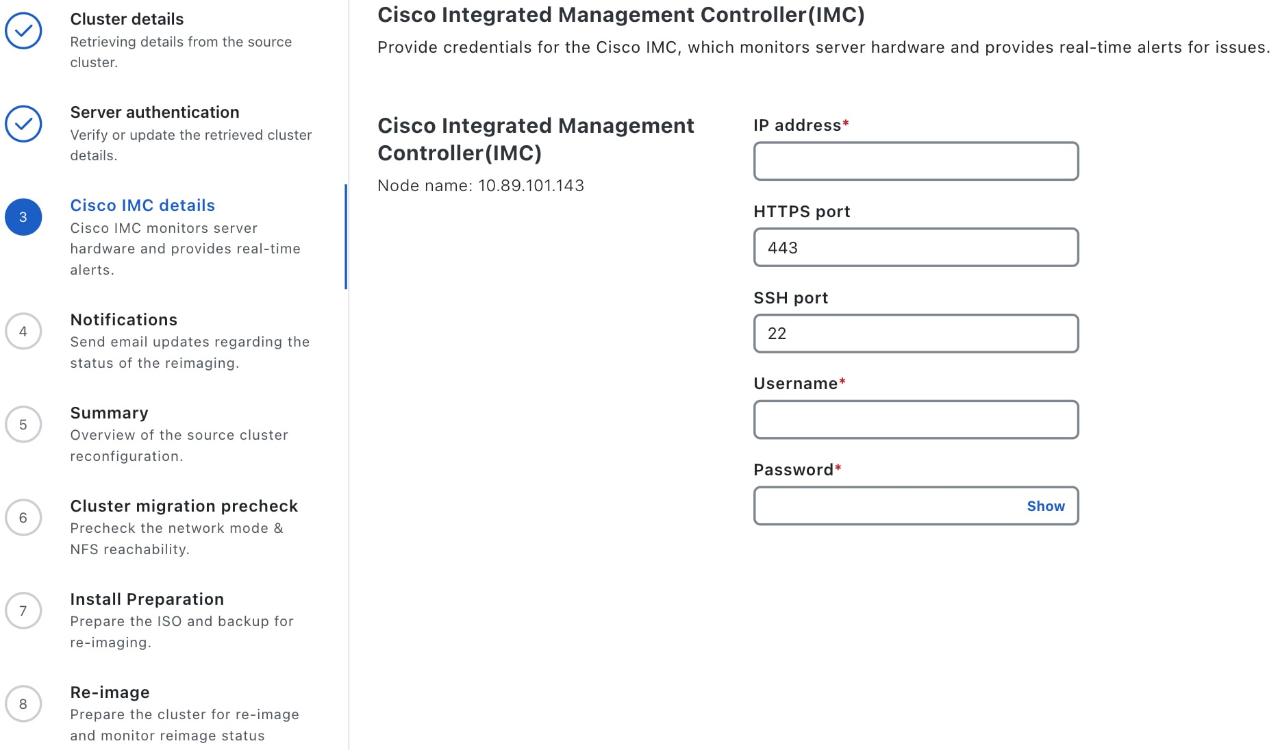Screen dimensions: 1280x750
Task: Focus the IP address field
Action: [916, 162]
